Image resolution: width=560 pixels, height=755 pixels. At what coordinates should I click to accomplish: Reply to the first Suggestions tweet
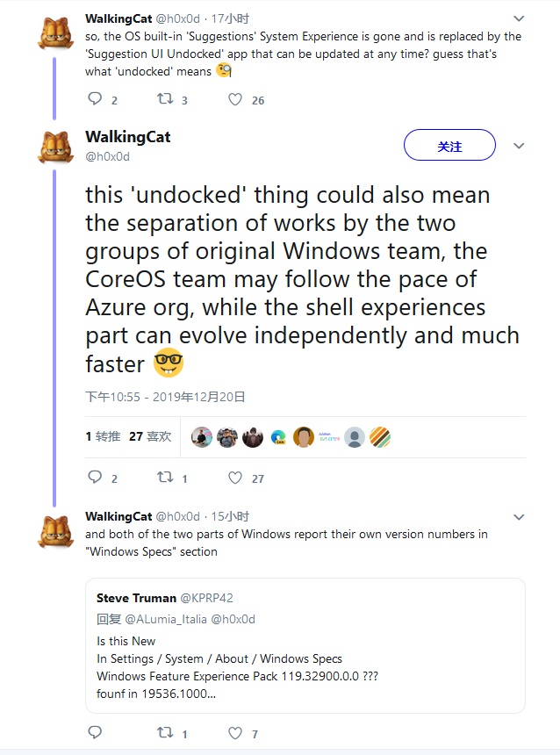96,99
